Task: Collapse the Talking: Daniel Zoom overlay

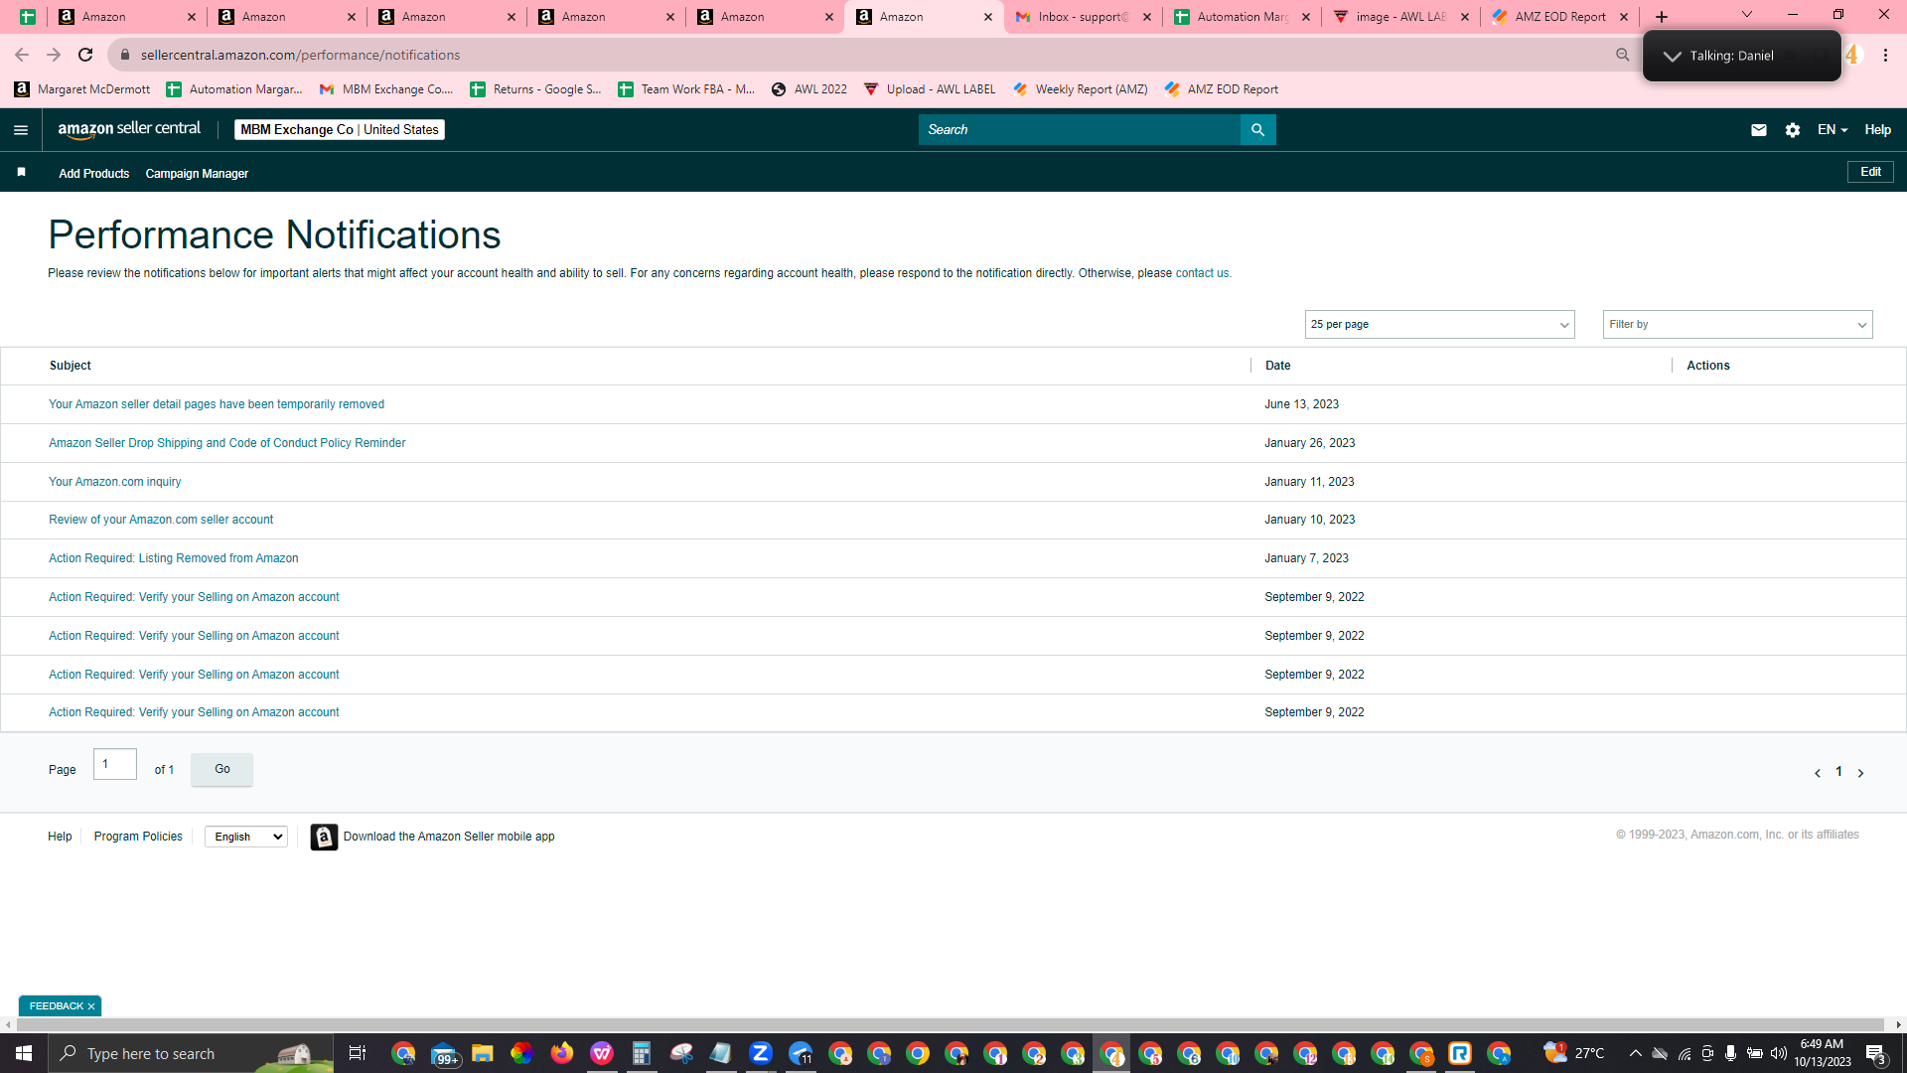Action: 1673,56
